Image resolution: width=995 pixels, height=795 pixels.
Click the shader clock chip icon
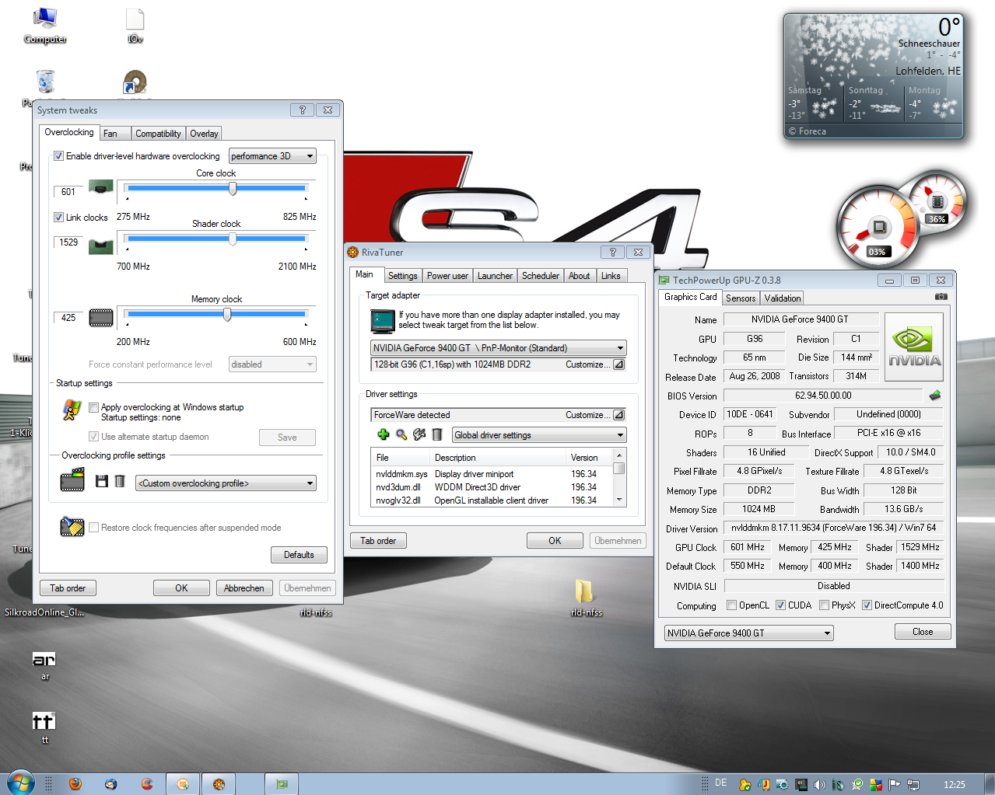(101, 247)
